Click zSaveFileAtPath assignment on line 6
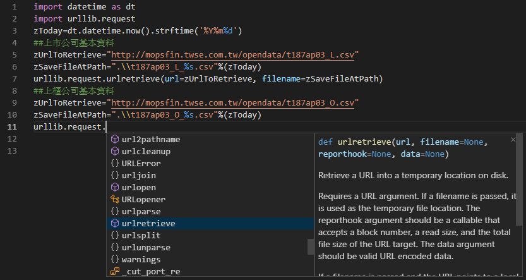This screenshot has width=526, height=280. coord(147,67)
